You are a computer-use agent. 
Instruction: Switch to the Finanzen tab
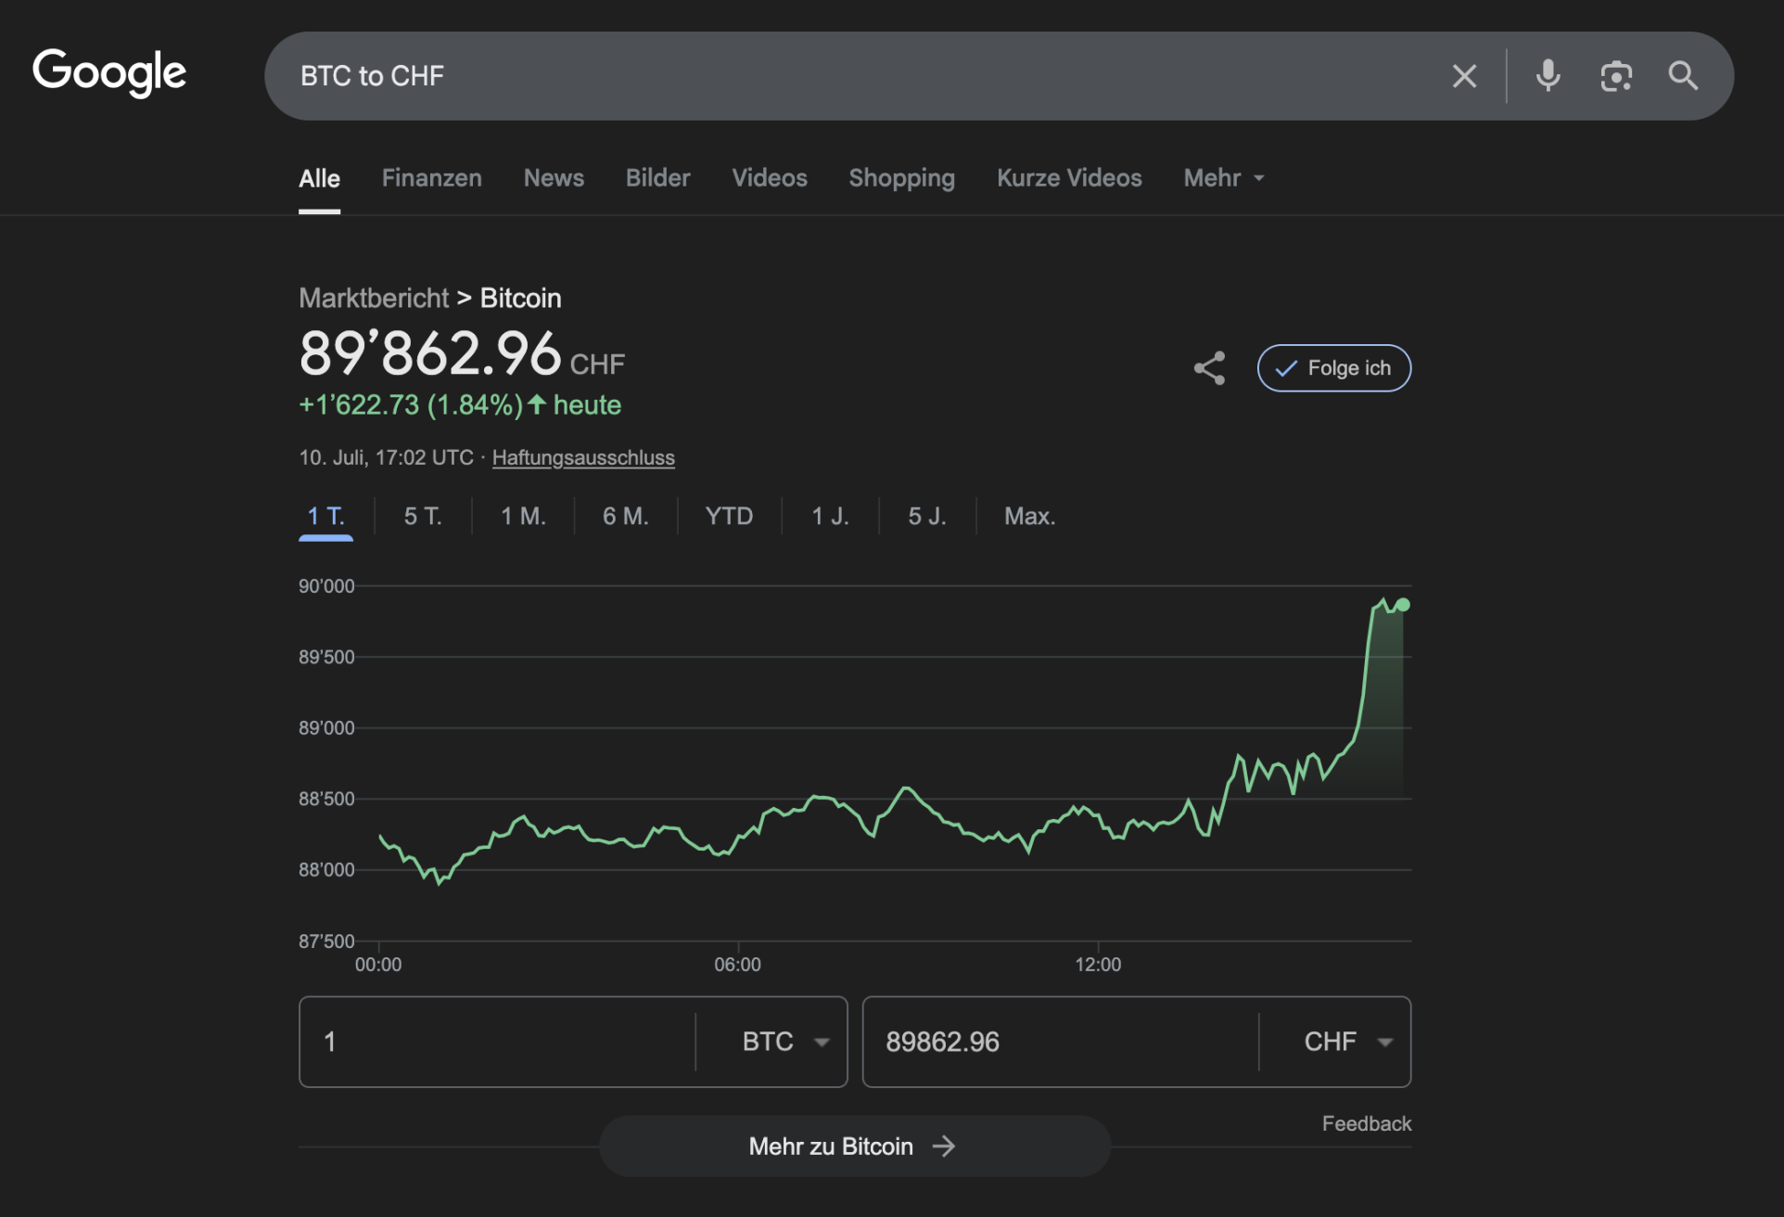pyautogui.click(x=431, y=178)
